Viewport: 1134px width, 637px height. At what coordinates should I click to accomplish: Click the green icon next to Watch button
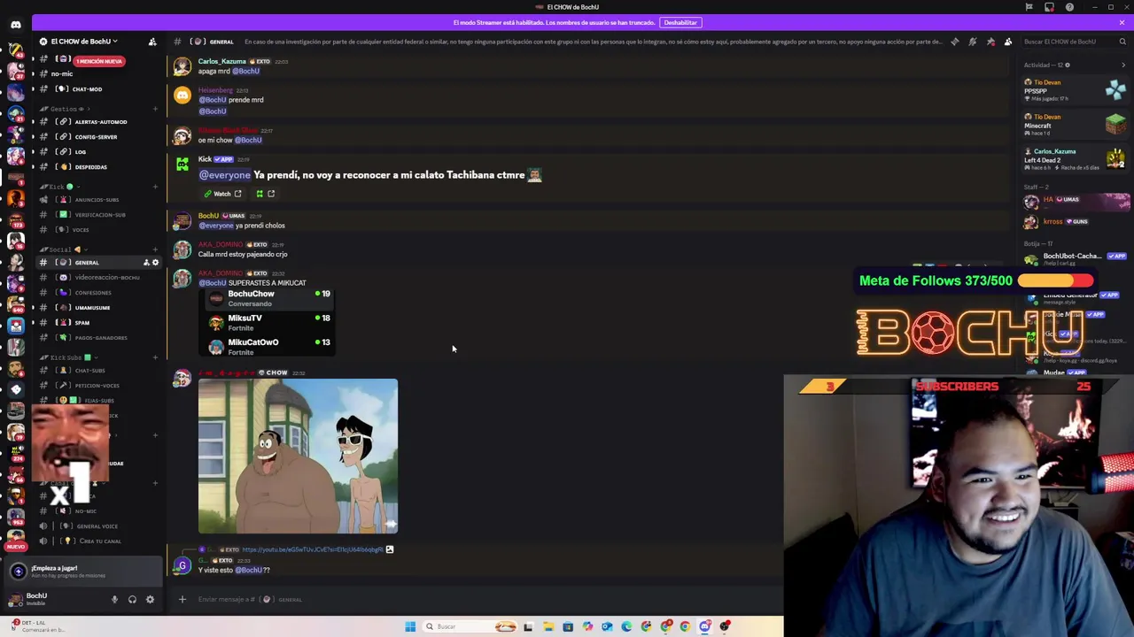[260, 194]
